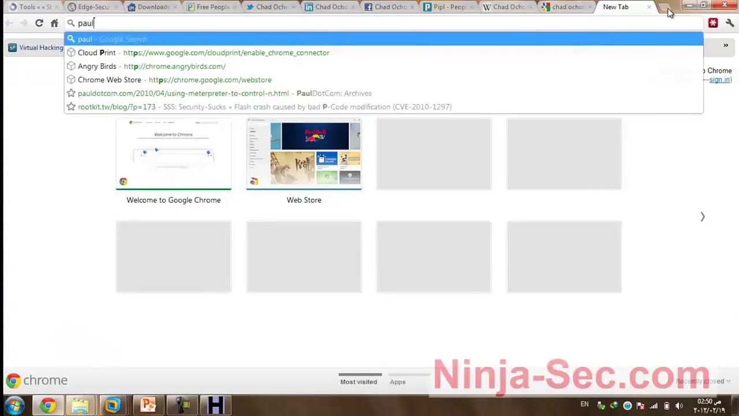The height and width of the screenshot is (416, 739).
Task: Click the back navigation arrow
Action: point(9,23)
